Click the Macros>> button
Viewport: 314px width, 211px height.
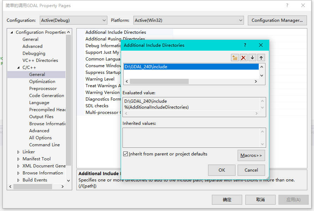pyautogui.click(x=251, y=155)
